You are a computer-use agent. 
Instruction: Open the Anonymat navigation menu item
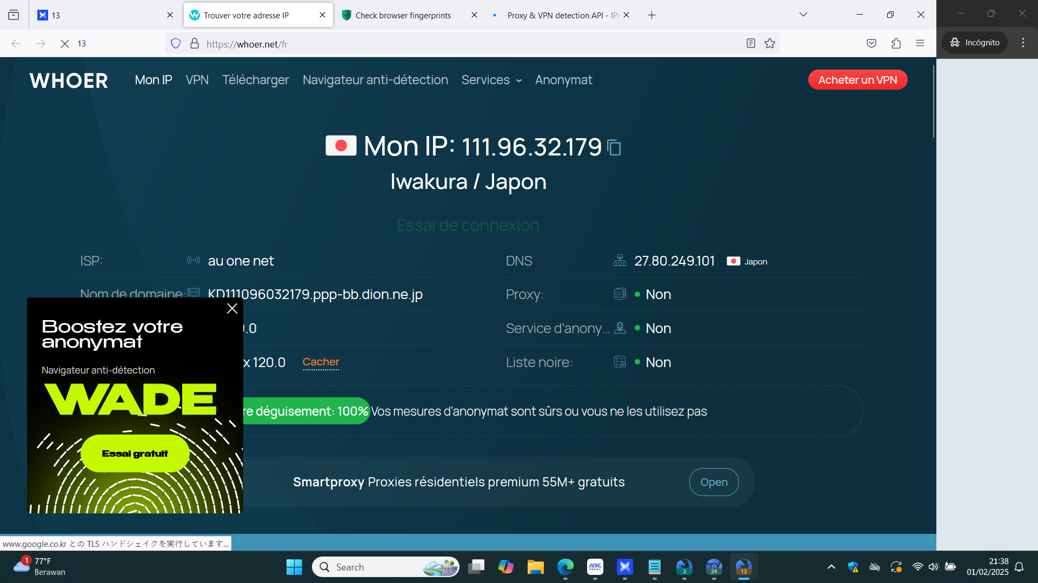tap(563, 80)
